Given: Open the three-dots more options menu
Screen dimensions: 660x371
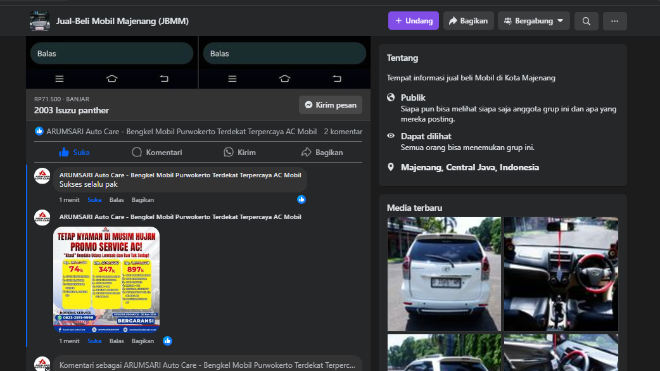Looking at the screenshot, I should pos(614,21).
